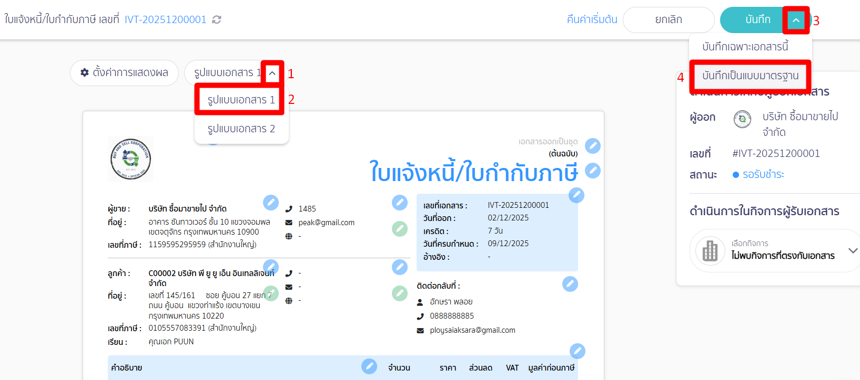Edit the seller name บริษัท ซื้อมาขายไป จำกัด with its pencil

[271, 202]
